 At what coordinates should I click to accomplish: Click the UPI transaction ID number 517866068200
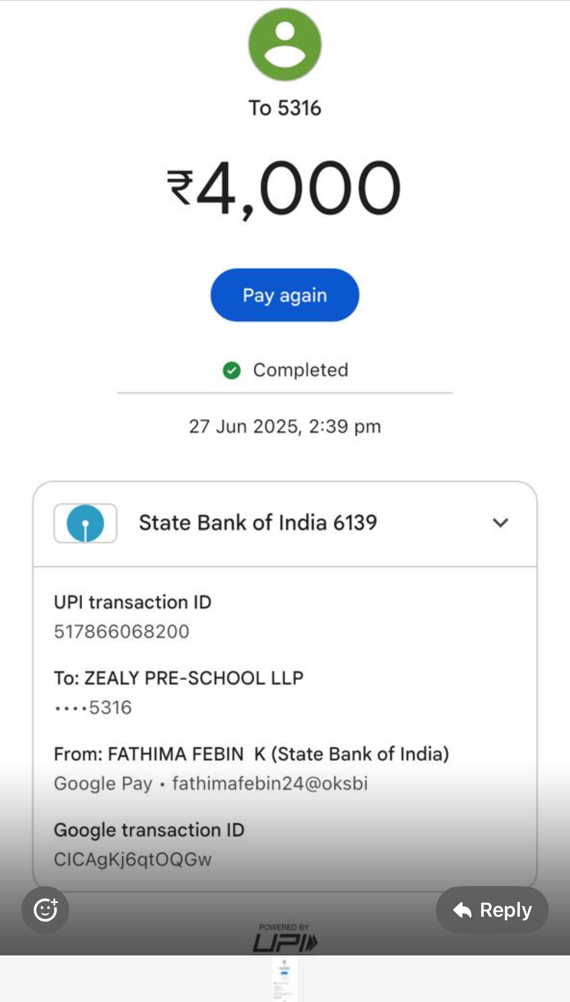tap(122, 631)
